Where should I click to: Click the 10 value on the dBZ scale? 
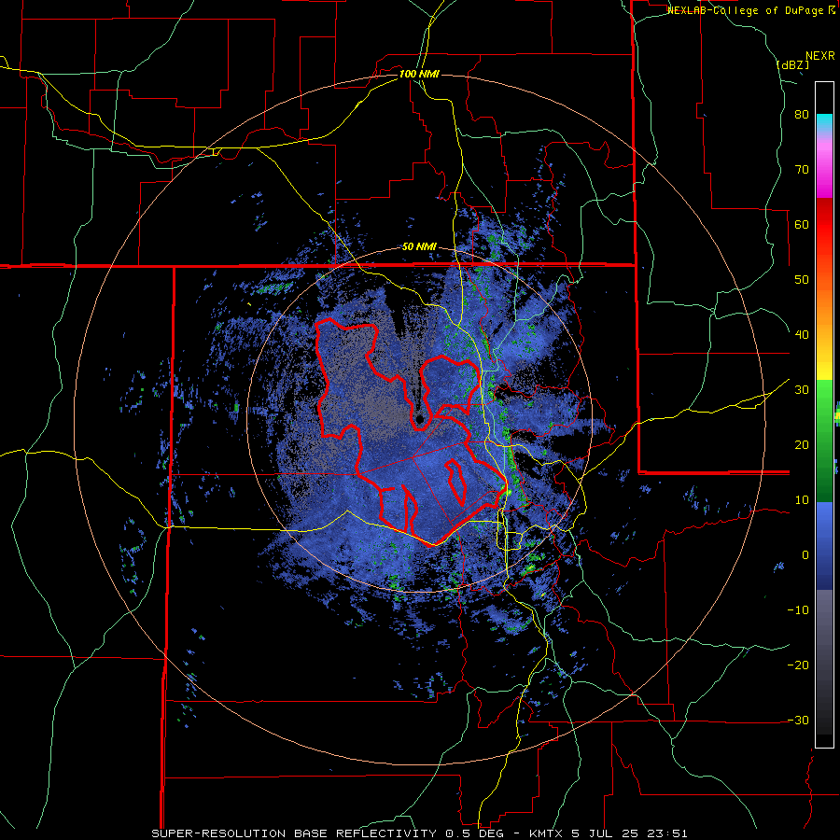[x=802, y=500]
